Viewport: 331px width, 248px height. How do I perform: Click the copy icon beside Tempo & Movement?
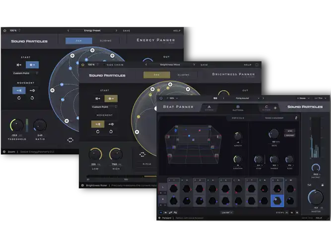tap(296, 118)
